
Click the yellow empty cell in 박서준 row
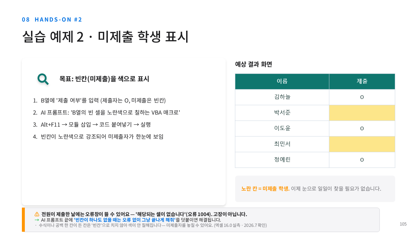[362, 113]
